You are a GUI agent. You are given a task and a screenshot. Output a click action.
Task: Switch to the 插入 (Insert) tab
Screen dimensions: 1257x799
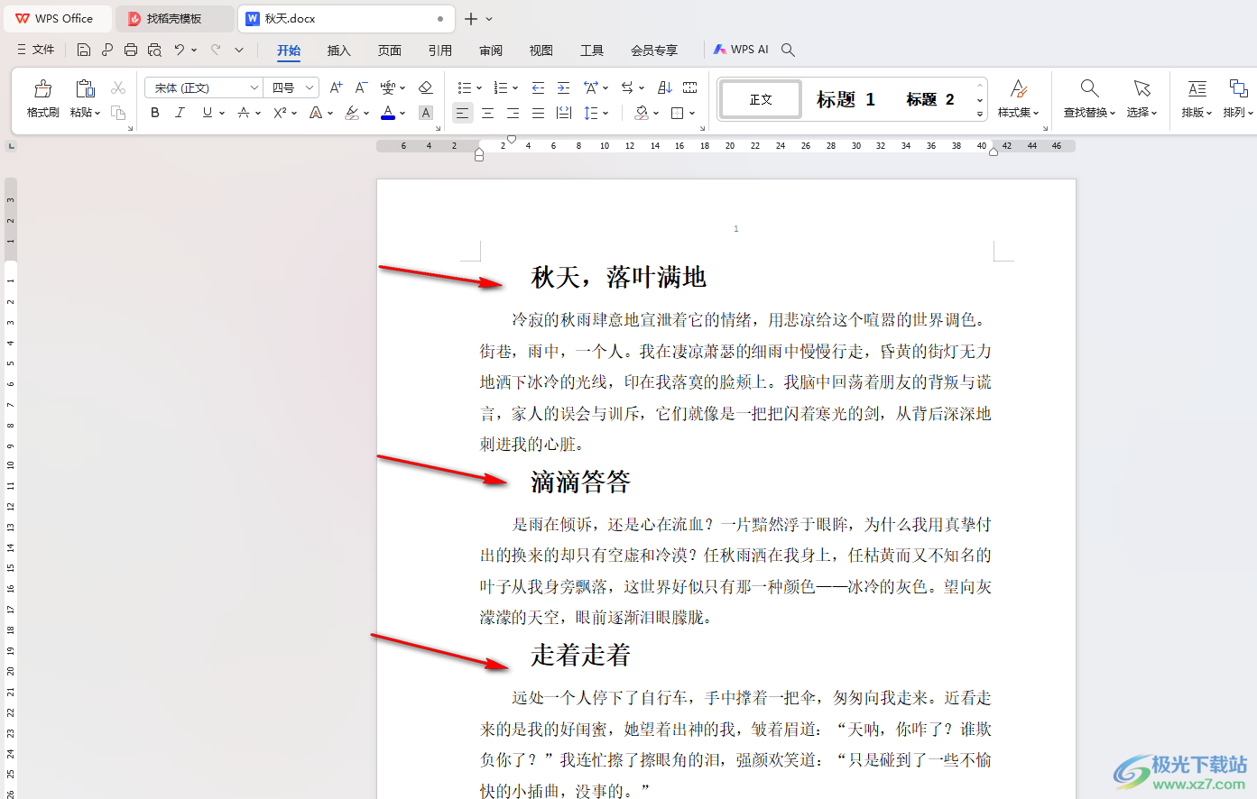click(x=339, y=51)
